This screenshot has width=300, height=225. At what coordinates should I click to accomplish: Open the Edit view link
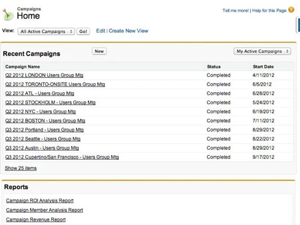(101, 31)
